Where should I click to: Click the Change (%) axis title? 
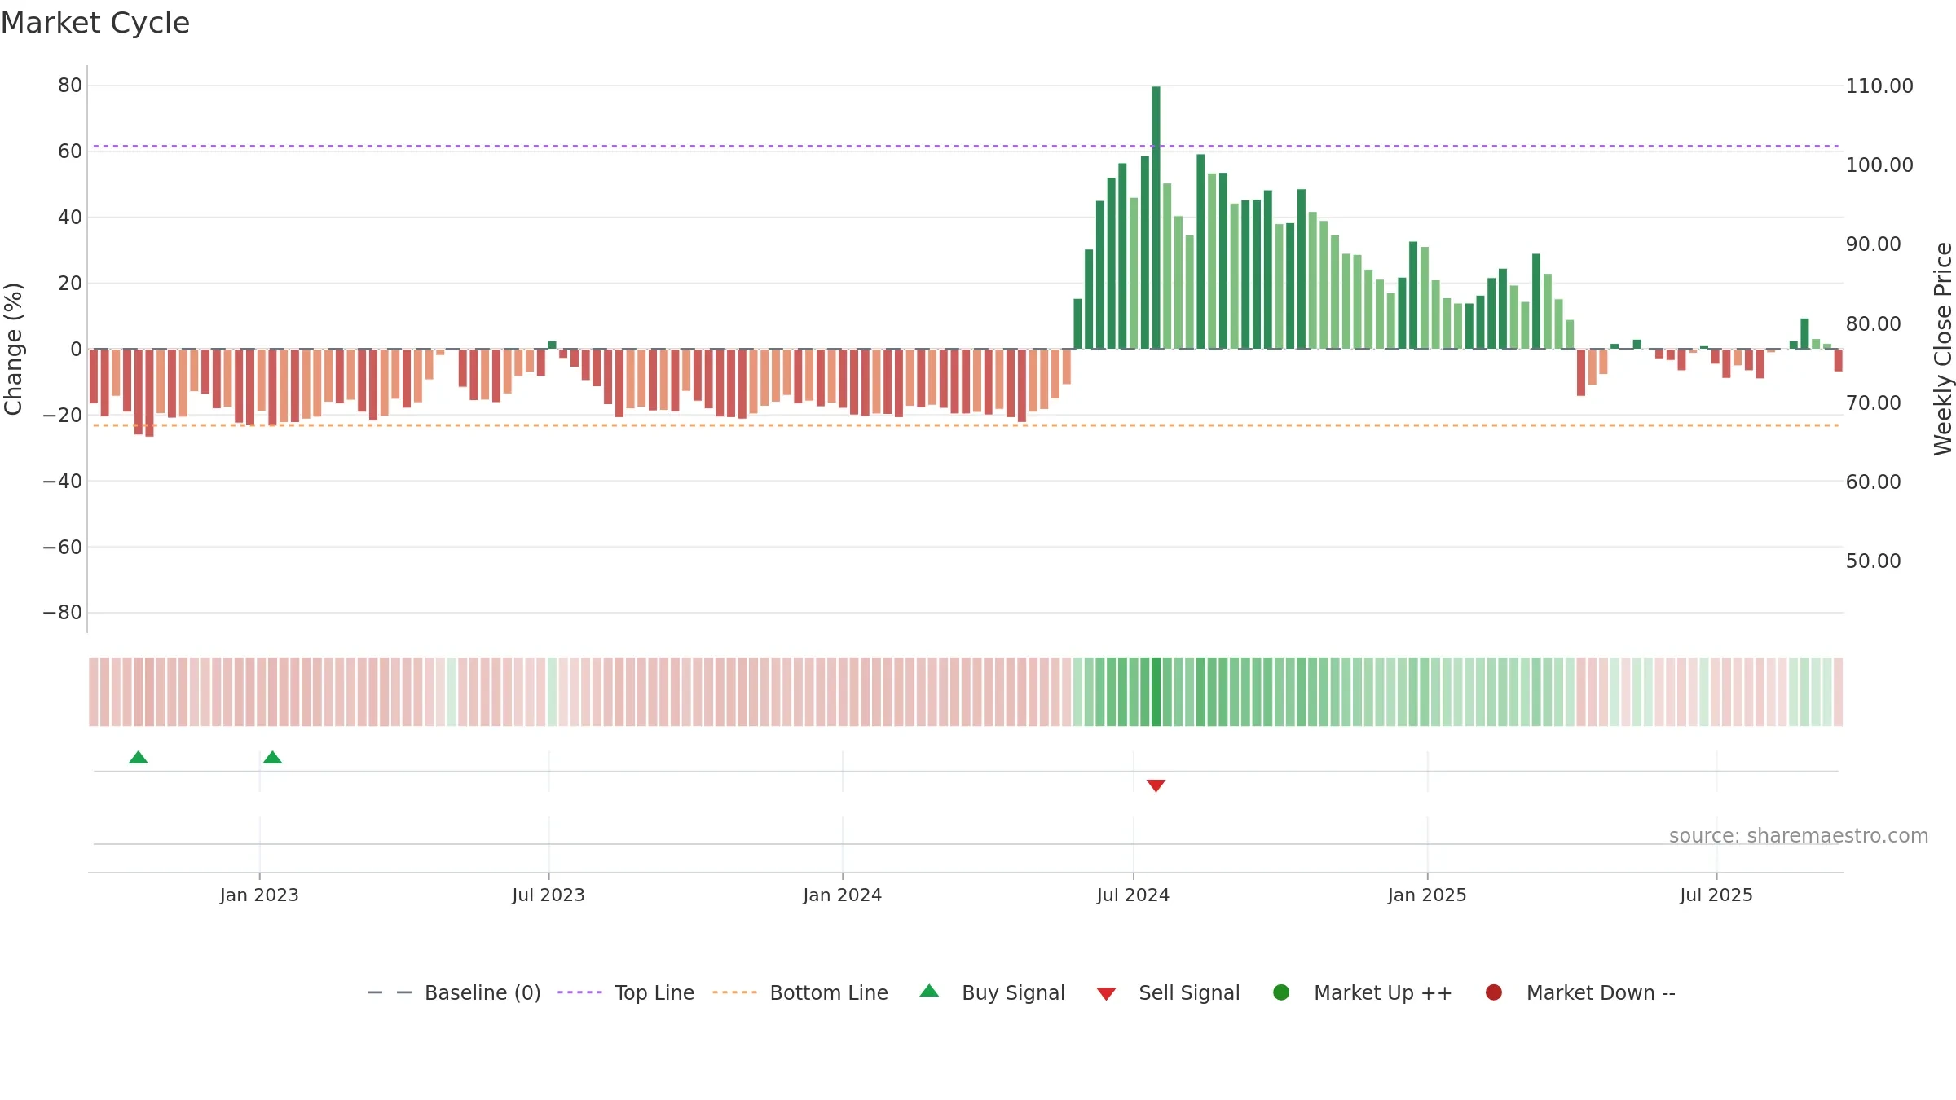(x=13, y=349)
